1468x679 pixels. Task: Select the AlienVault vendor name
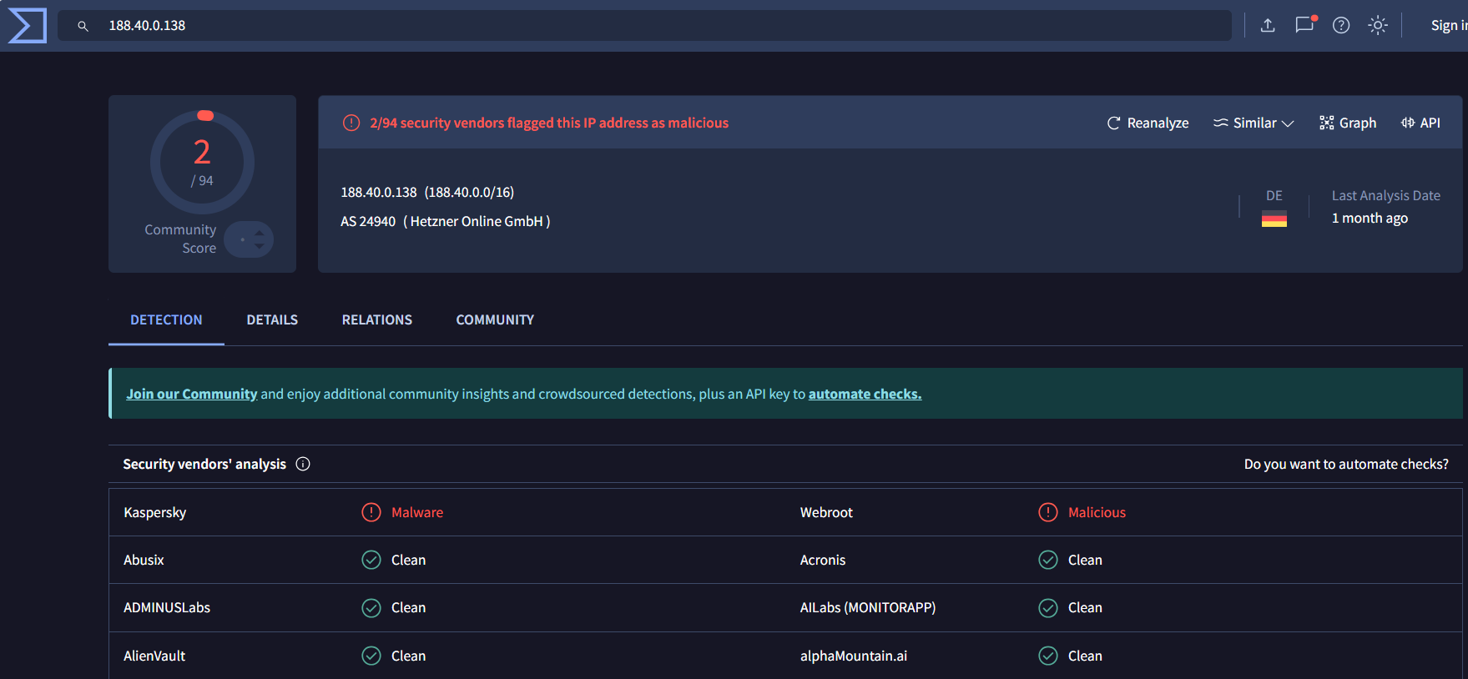pyautogui.click(x=154, y=656)
